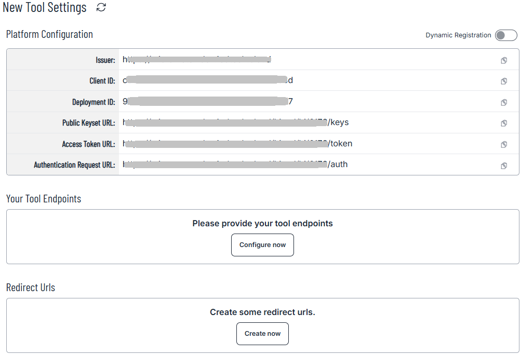Image resolution: width=521 pixels, height=355 pixels.
Task: Click the Authentication Request URL ending in /auth
Action: [234, 165]
